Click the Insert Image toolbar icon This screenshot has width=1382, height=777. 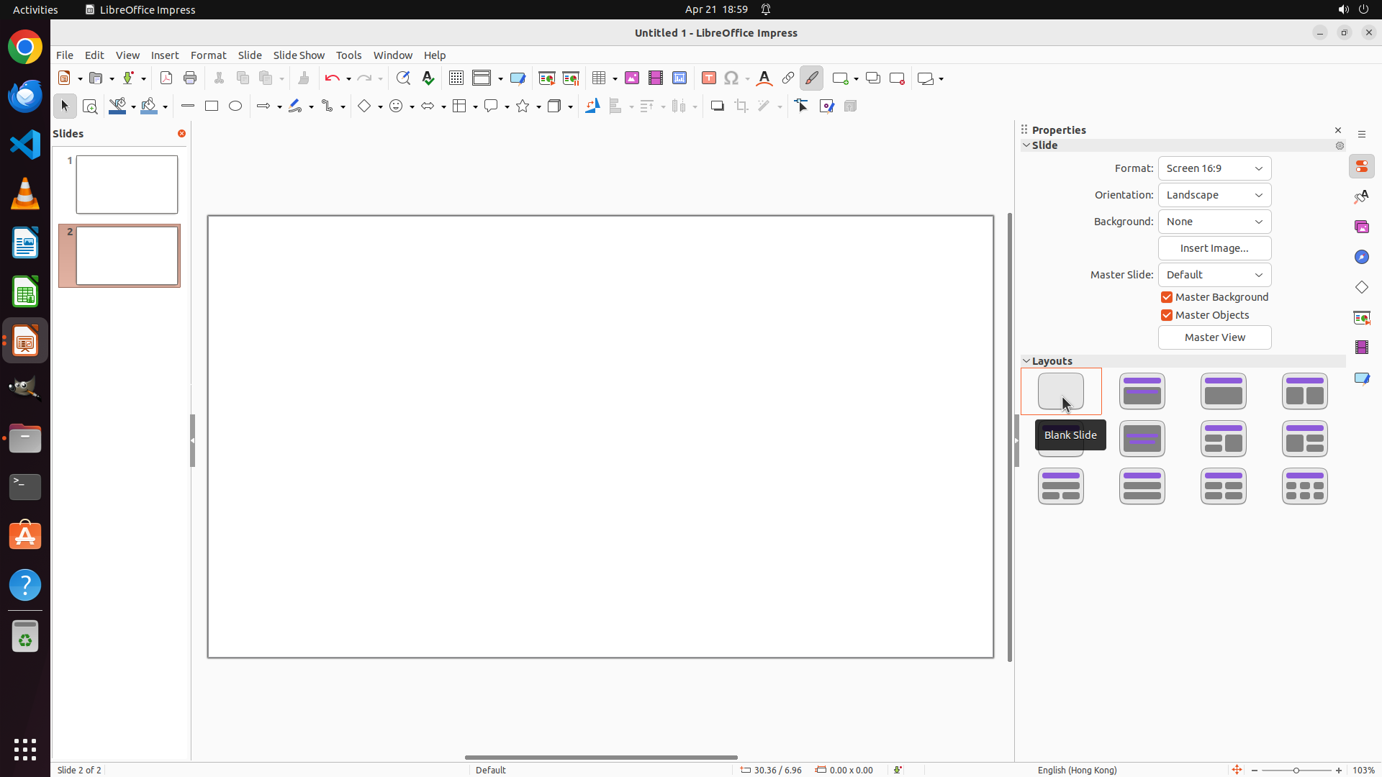tap(632, 78)
